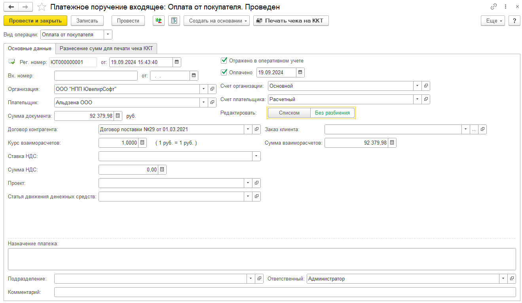The height and width of the screenshot is (303, 522).
Task: Click ellipsis select button for Заказ клиента
Action: click(x=474, y=129)
